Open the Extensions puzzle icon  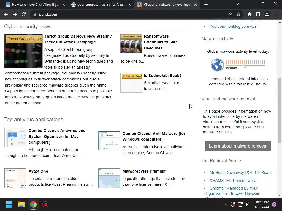click(x=250, y=14)
